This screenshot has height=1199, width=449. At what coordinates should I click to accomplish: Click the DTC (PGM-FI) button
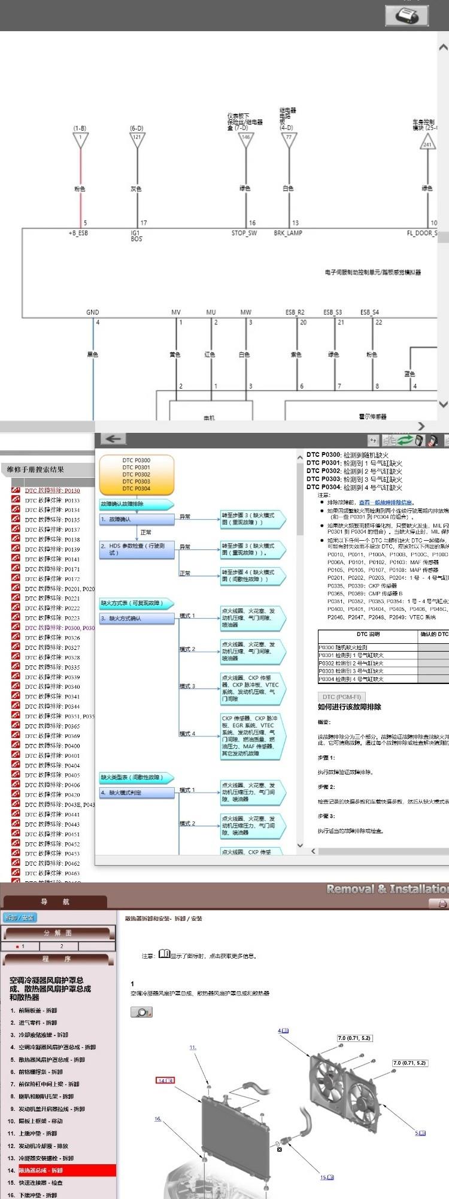pyautogui.click(x=341, y=697)
